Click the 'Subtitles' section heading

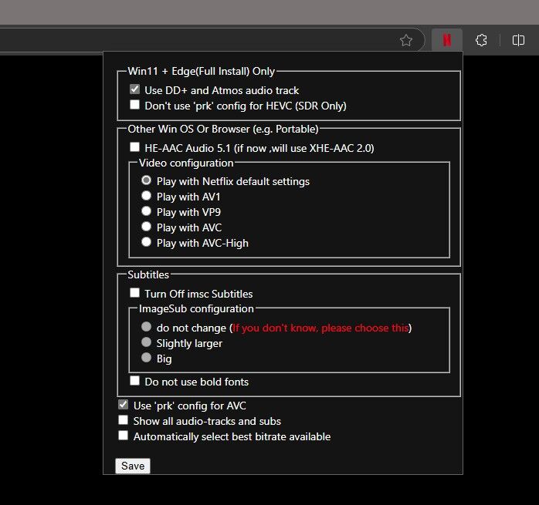coord(148,274)
